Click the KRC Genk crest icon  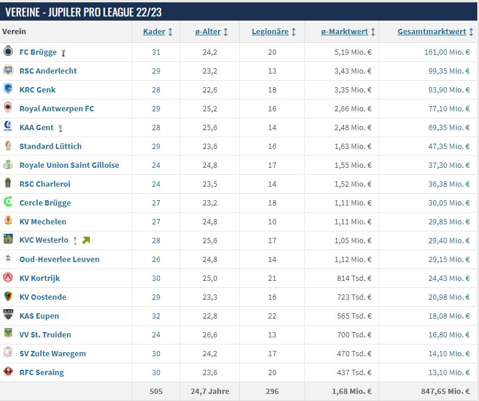point(8,90)
